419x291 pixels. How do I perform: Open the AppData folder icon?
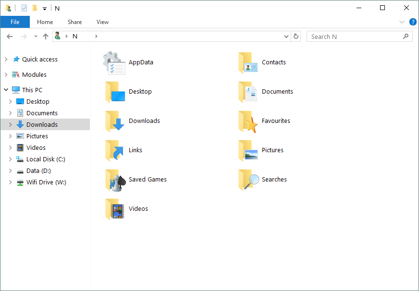click(x=114, y=63)
